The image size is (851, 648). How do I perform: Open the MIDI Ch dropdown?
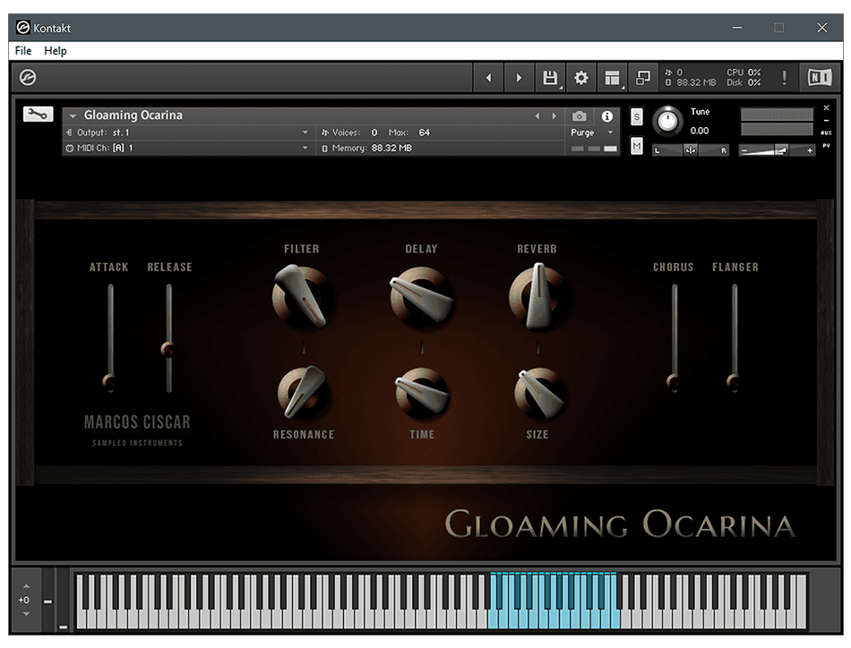click(x=305, y=148)
